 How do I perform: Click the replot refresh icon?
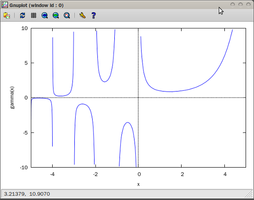tap(23, 15)
